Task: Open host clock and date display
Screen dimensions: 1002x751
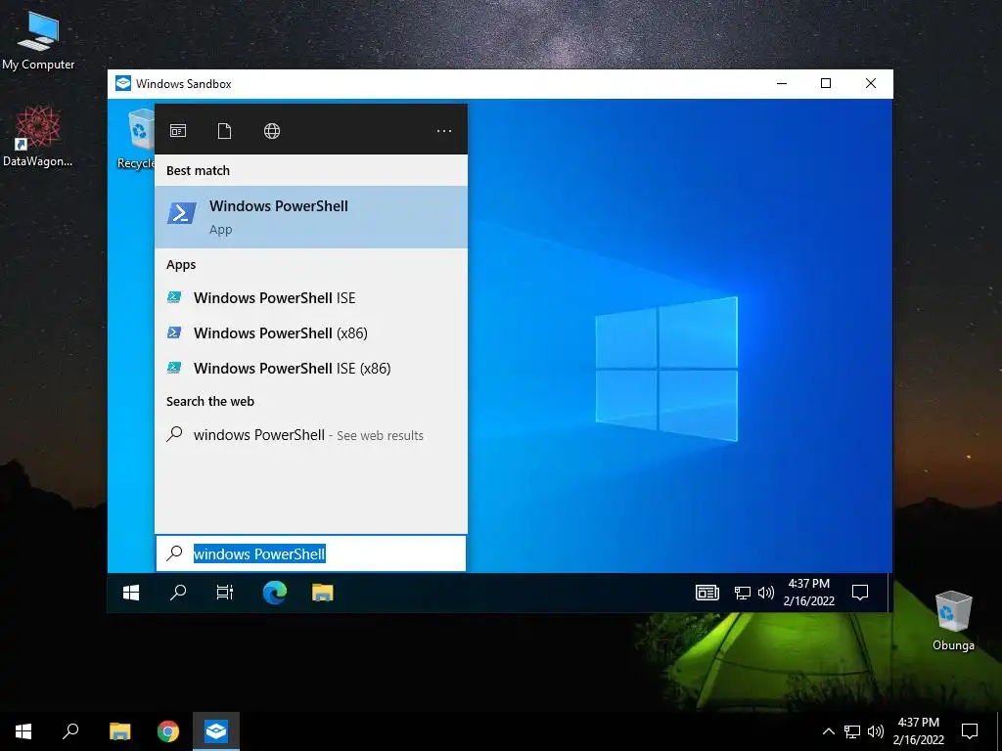Action: pos(918,731)
